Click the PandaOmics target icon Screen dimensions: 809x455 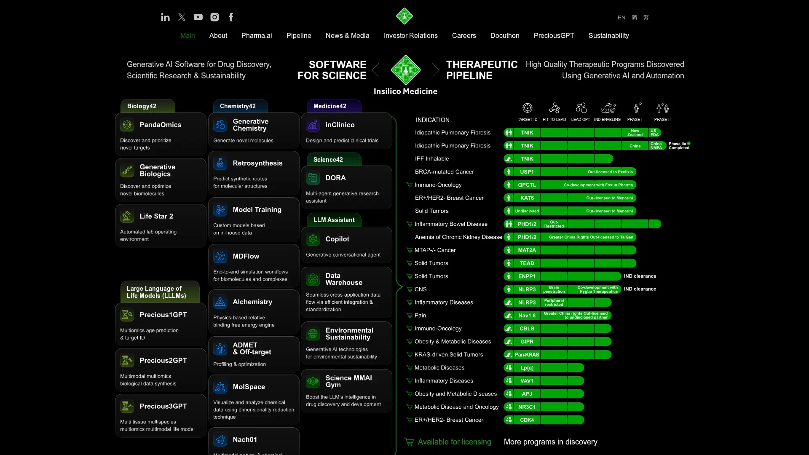(x=127, y=125)
